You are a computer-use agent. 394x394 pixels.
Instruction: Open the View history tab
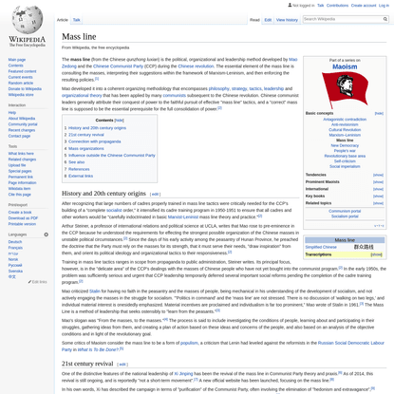pos(287,20)
